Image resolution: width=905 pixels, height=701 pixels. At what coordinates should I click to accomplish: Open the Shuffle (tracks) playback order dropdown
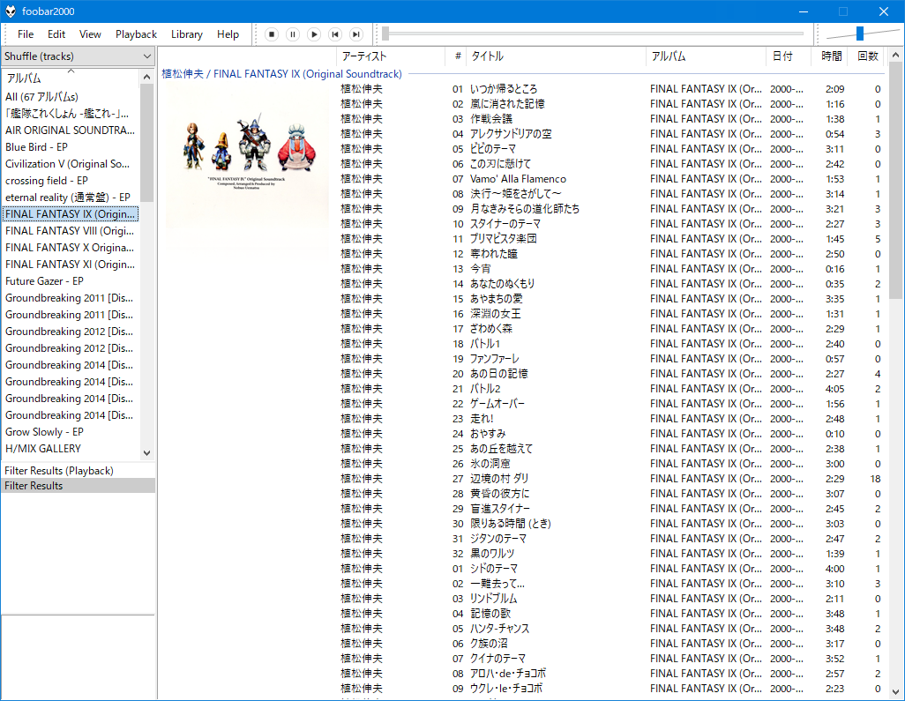(77, 55)
